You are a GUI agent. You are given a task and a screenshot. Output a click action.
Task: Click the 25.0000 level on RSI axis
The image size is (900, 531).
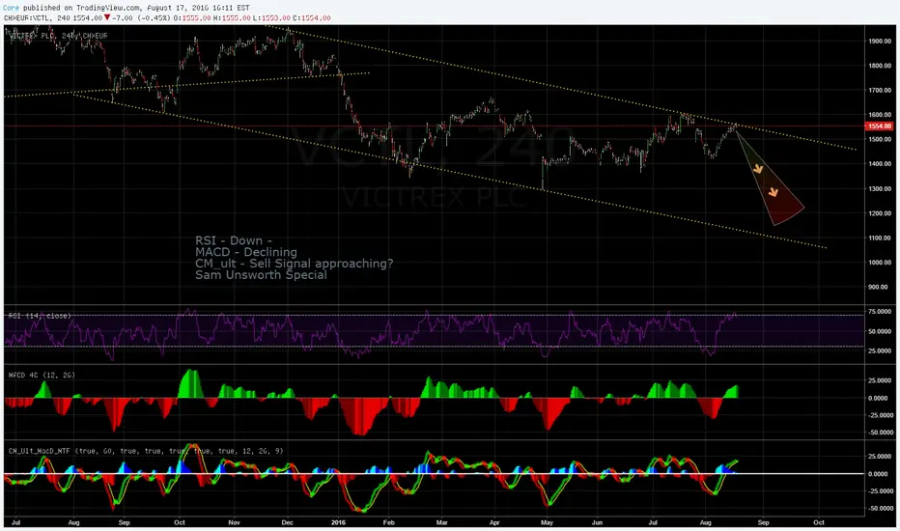click(x=880, y=350)
